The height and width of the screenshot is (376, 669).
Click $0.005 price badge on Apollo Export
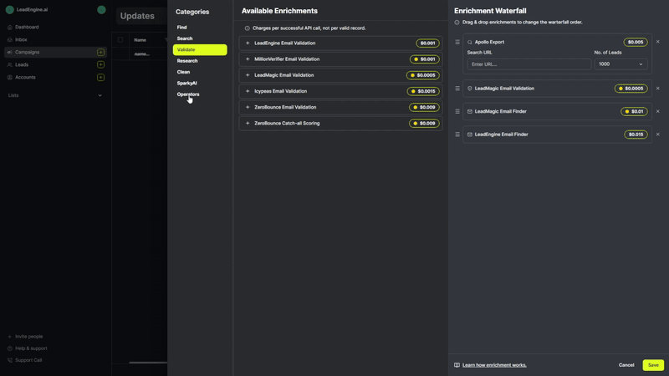click(636, 43)
